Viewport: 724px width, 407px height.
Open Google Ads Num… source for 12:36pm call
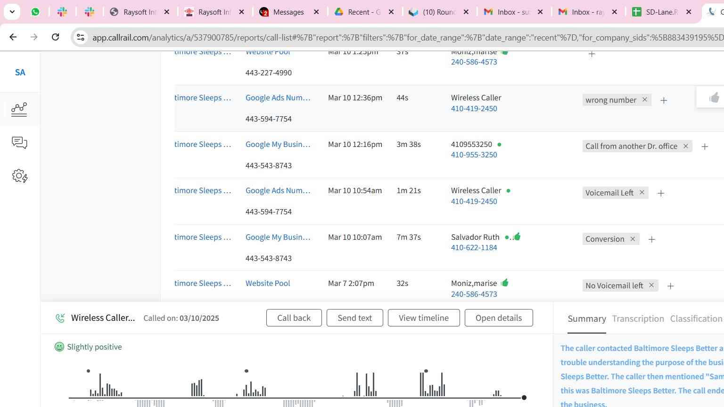click(x=278, y=98)
